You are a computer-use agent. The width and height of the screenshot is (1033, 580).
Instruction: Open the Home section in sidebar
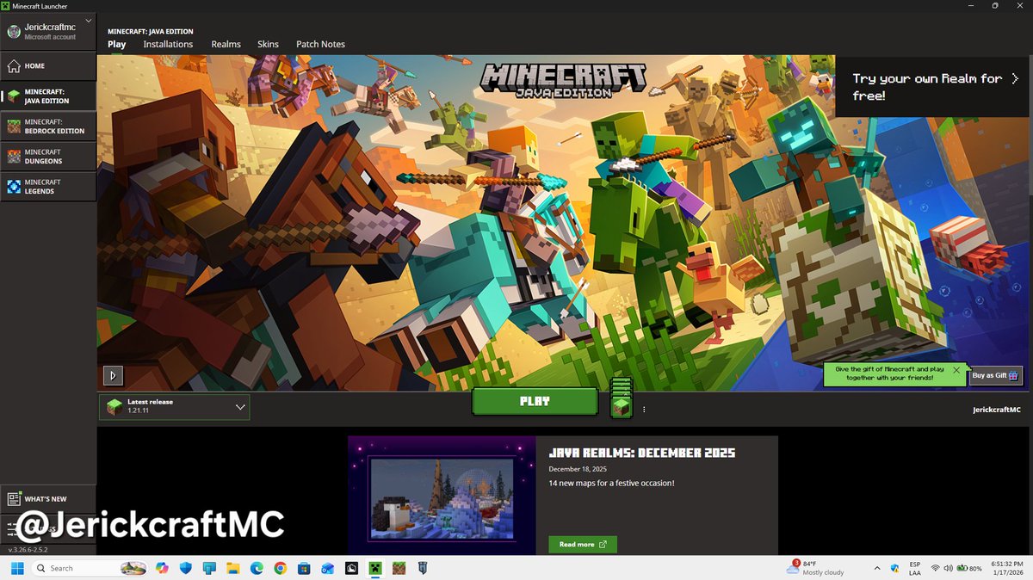pos(48,66)
